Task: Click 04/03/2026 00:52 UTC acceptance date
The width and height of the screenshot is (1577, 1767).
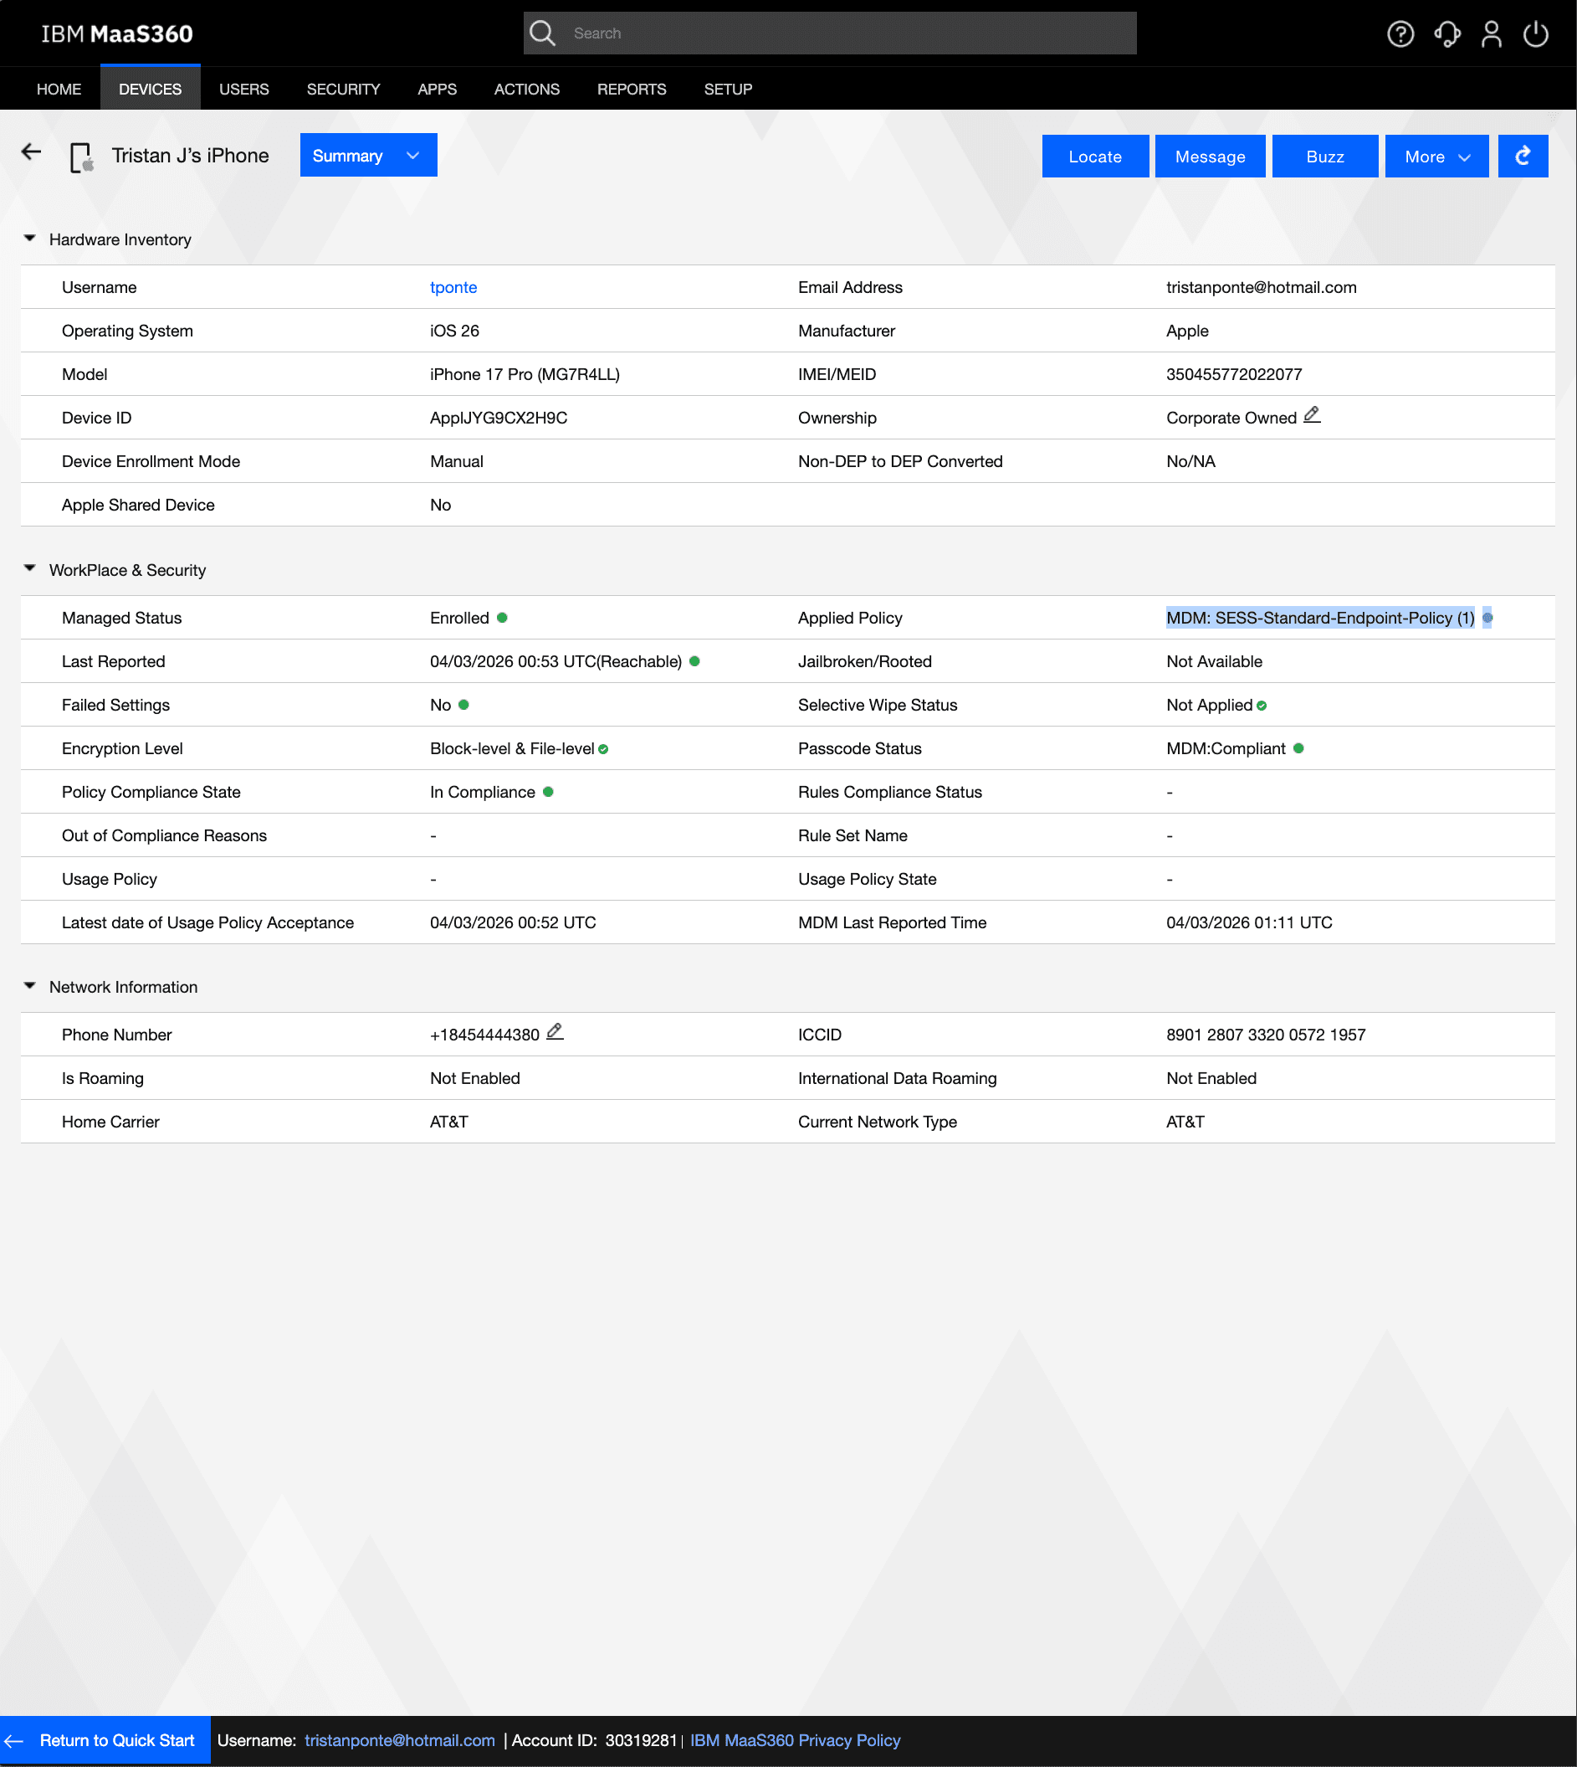Action: point(513,922)
